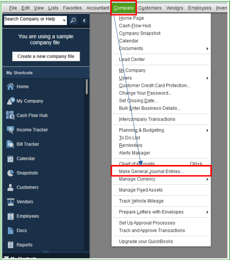Click the search magnifying glass button
The height and width of the screenshot is (260, 230).
[x=73, y=20]
